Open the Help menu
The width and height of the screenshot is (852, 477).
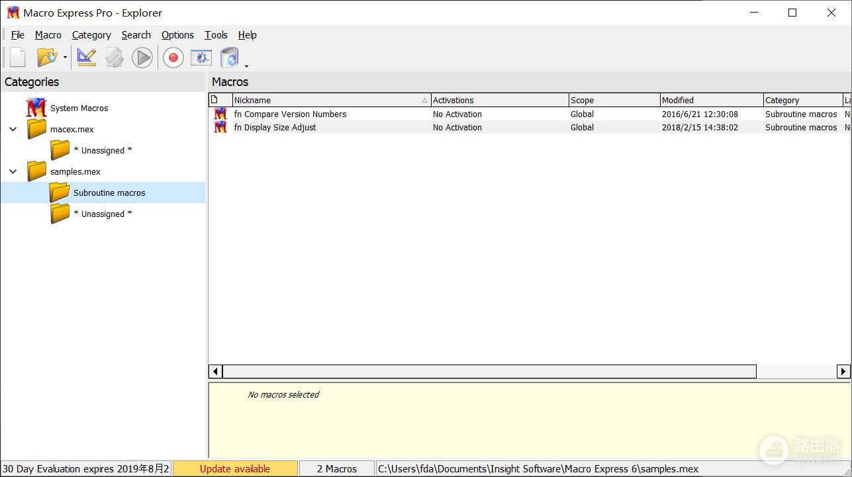(248, 35)
